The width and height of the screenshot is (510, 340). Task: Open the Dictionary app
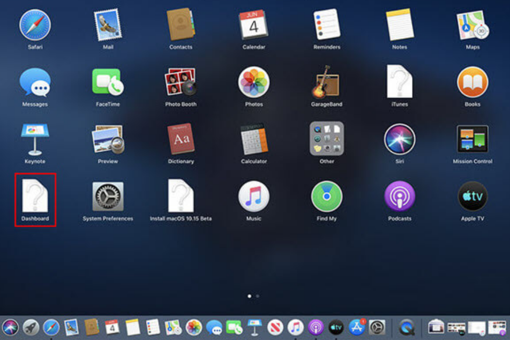tap(181, 139)
